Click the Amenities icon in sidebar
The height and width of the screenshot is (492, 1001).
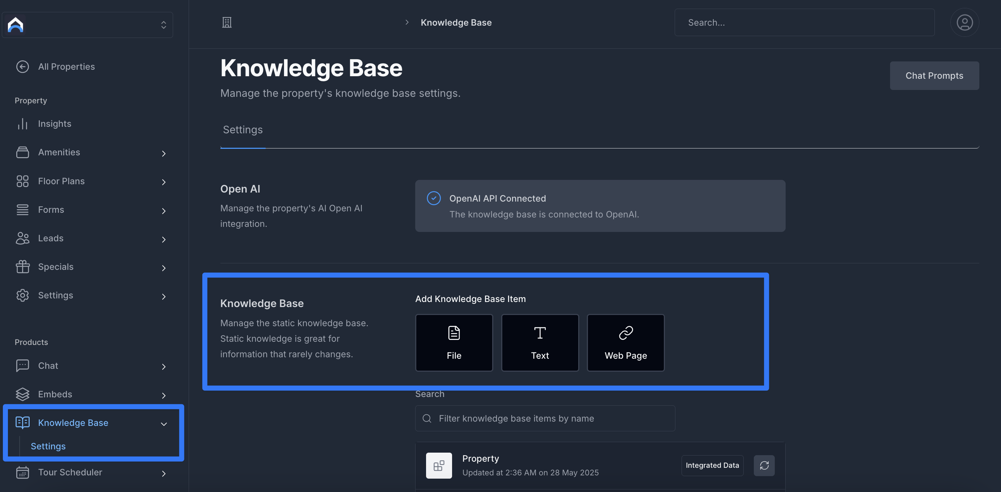(x=22, y=152)
